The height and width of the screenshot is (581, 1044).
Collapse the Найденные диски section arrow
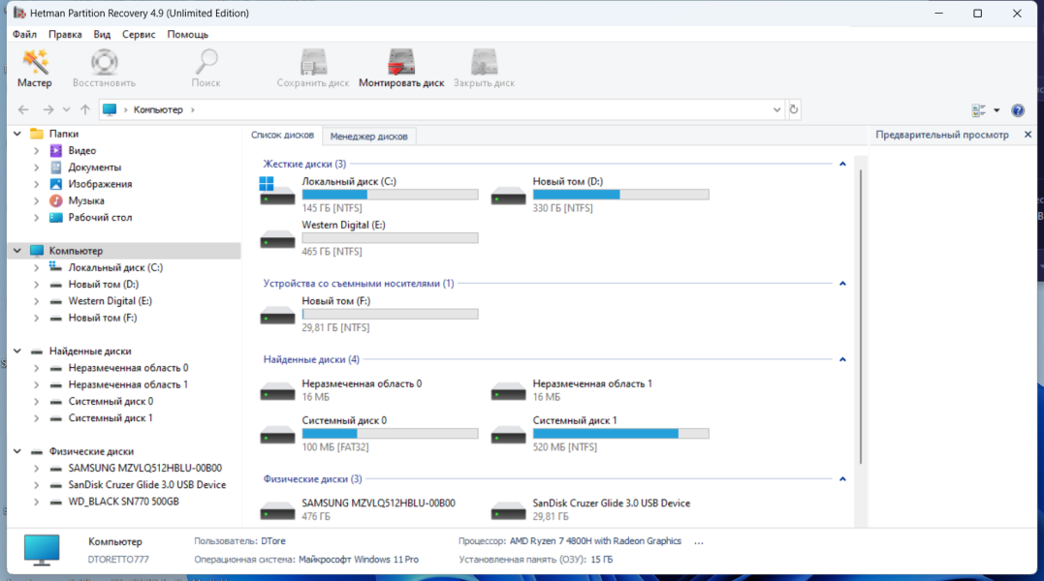tap(842, 359)
